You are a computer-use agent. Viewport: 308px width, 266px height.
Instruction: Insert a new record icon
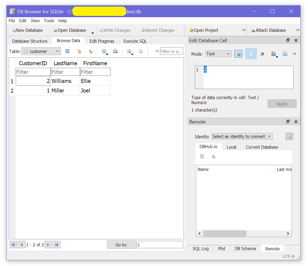130,52
